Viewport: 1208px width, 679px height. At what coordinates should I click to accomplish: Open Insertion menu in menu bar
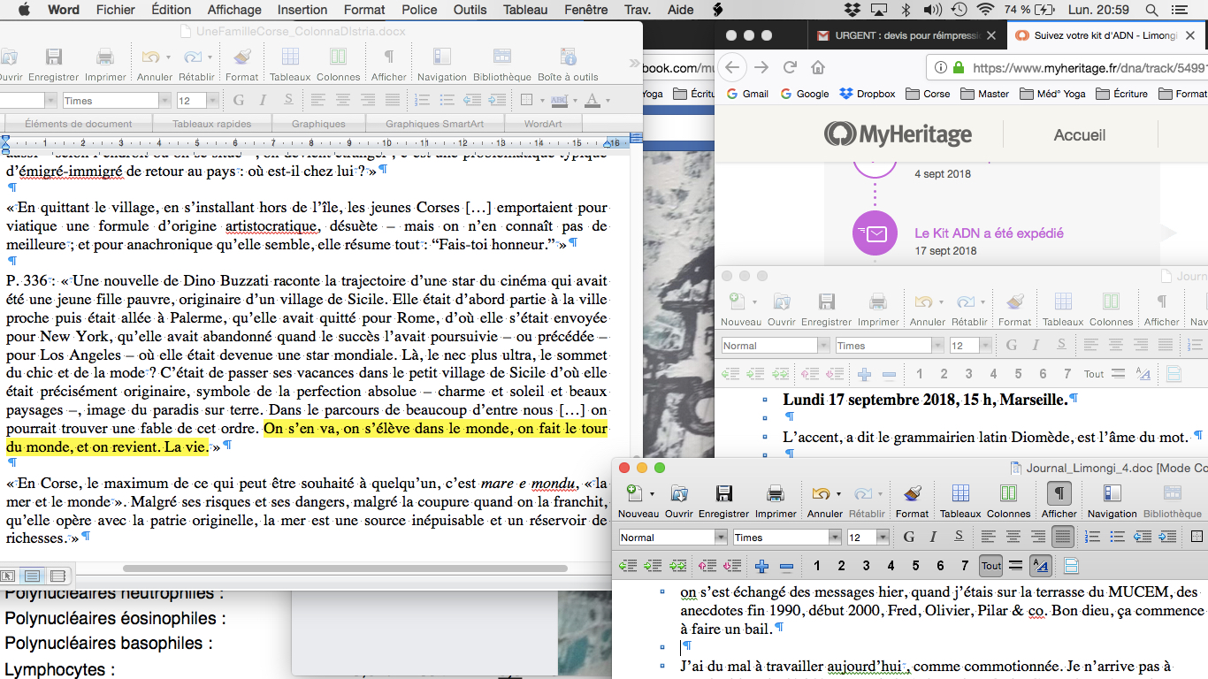[x=302, y=10]
